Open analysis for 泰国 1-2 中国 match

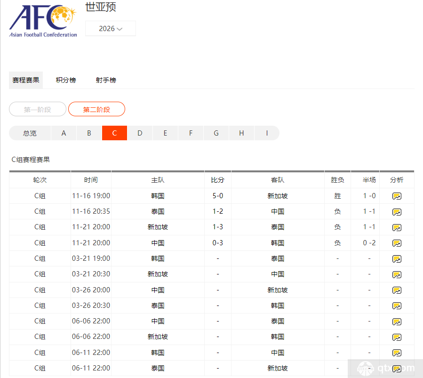point(397,211)
